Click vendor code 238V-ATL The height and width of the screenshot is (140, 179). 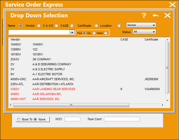17,84
